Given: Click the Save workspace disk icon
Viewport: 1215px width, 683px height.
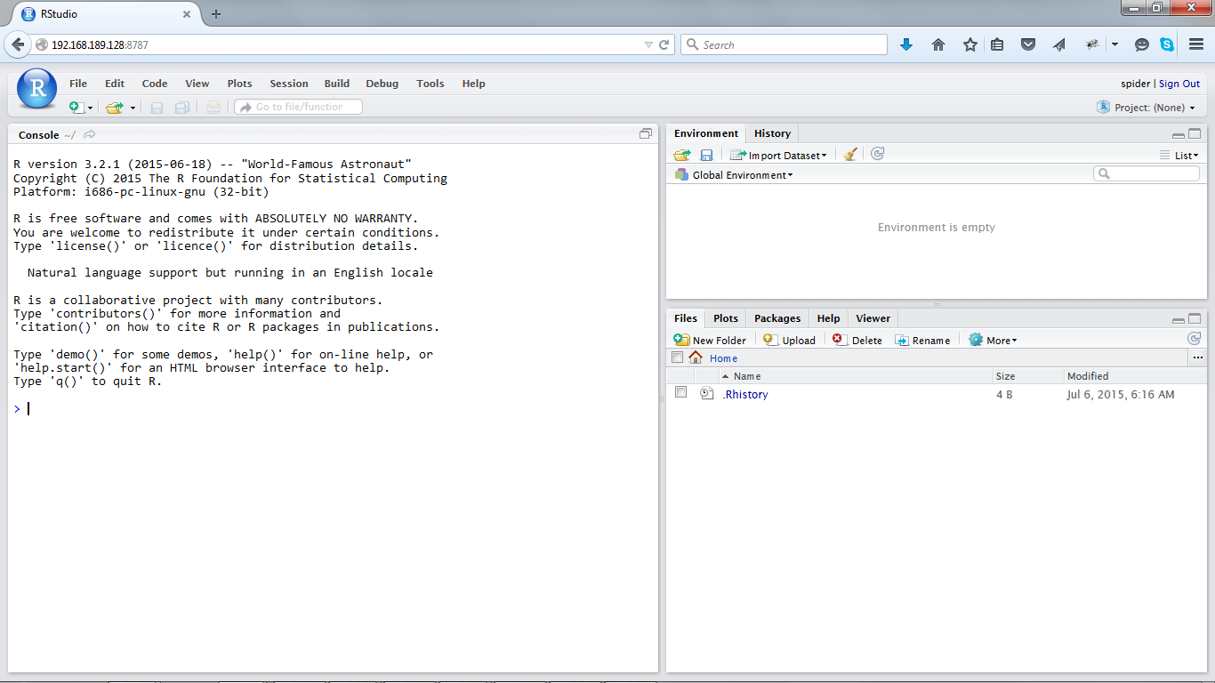Looking at the screenshot, I should [706, 155].
